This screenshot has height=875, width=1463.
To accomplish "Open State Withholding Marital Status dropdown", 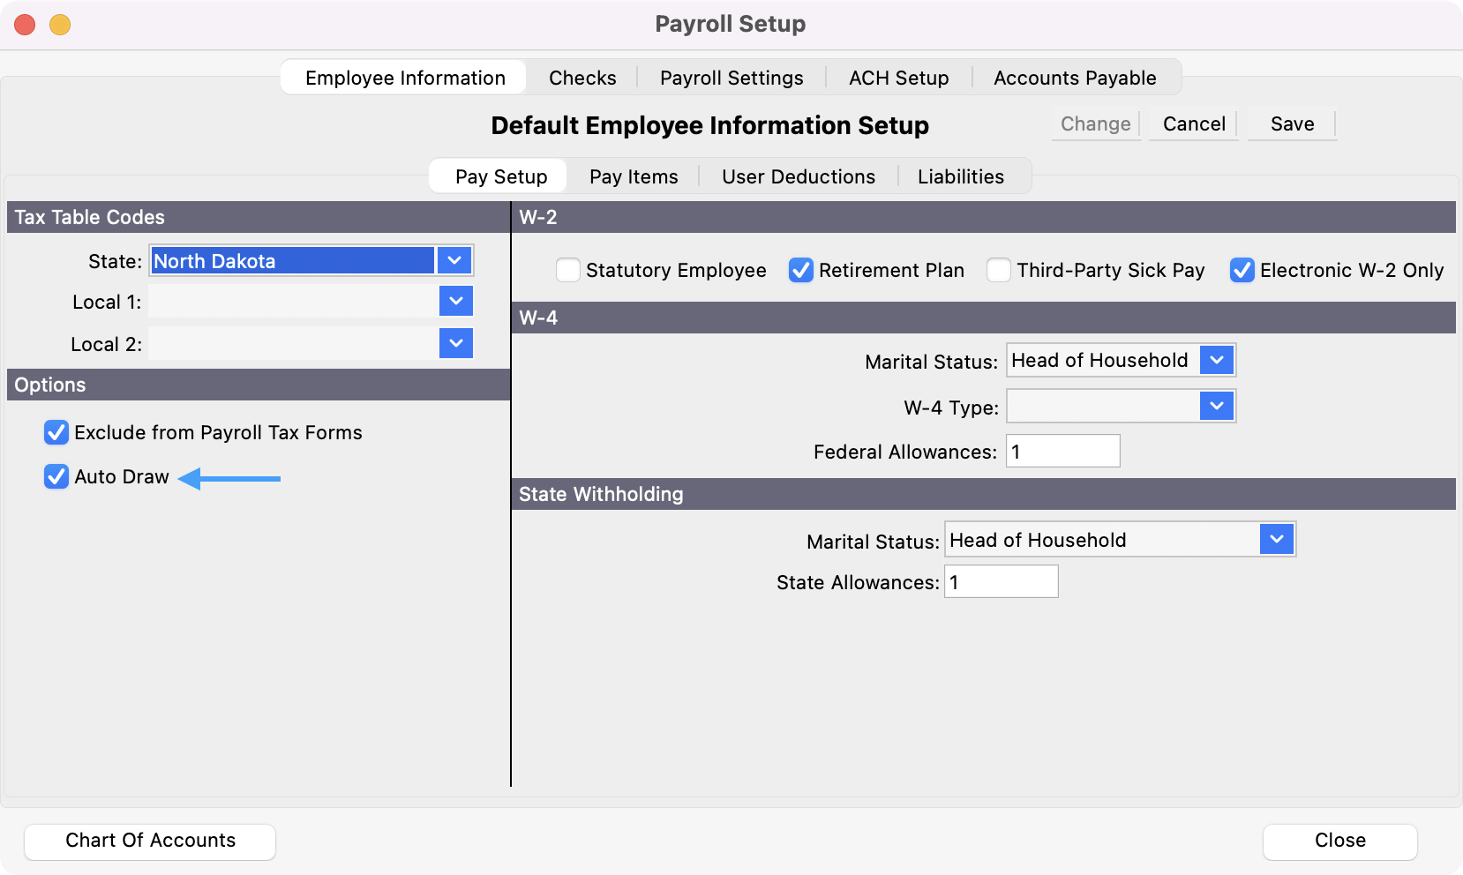I will pyautogui.click(x=1276, y=540).
